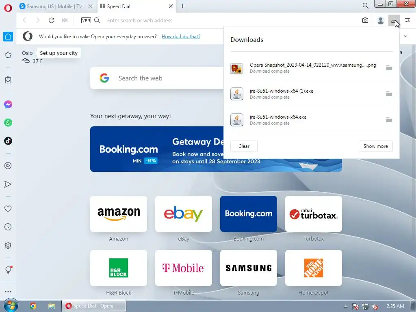The image size is (416, 312).
Task: Open the Opera main menu logo
Action: (x=8, y=8)
